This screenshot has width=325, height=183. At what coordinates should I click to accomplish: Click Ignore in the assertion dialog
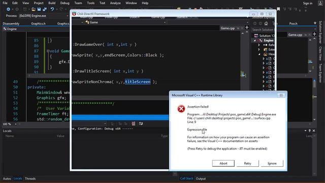tap(272, 163)
